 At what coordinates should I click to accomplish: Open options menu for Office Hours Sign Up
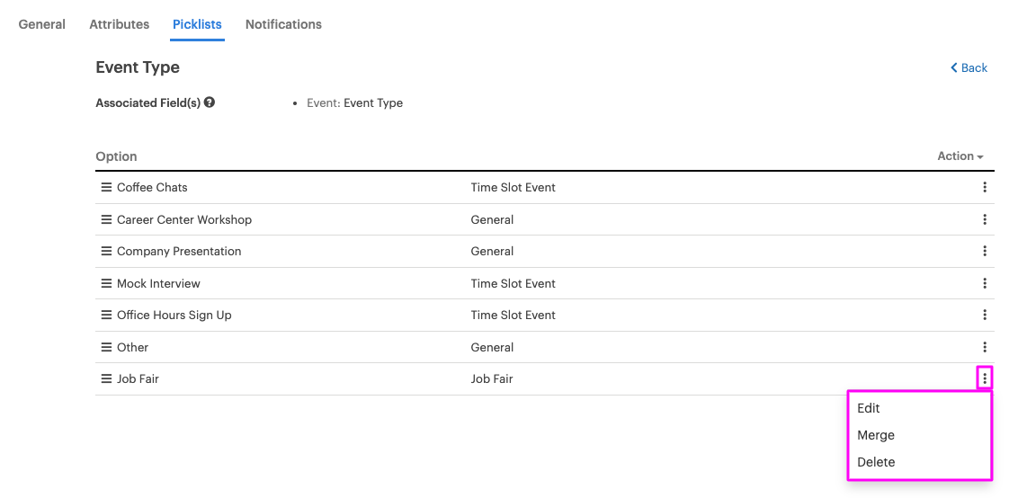[x=985, y=315]
